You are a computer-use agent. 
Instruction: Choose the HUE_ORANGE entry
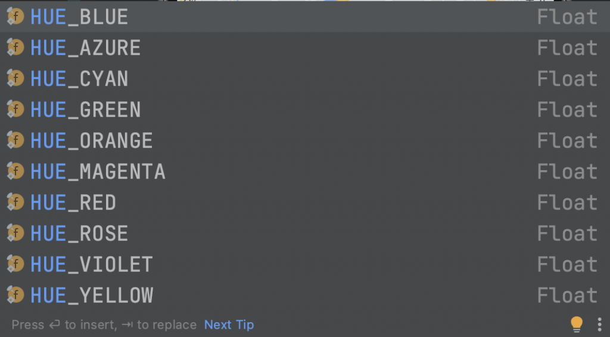coord(92,141)
